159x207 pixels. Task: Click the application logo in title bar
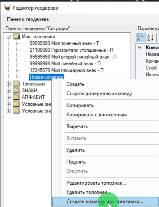(x=8, y=8)
